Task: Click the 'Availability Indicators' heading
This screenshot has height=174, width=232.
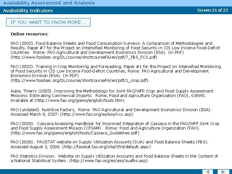Action: 28,11
